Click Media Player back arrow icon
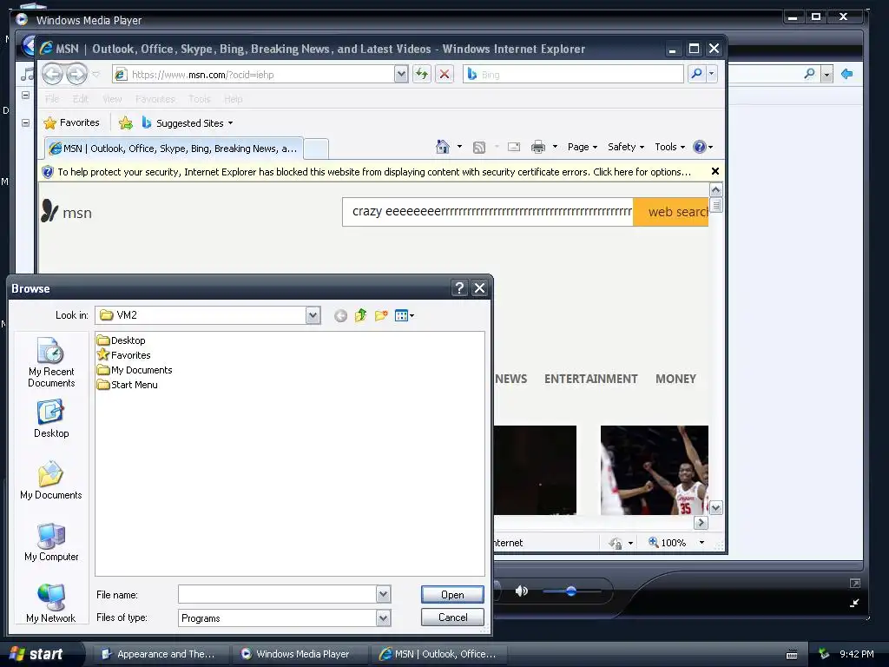This screenshot has width=889, height=667. (x=847, y=74)
